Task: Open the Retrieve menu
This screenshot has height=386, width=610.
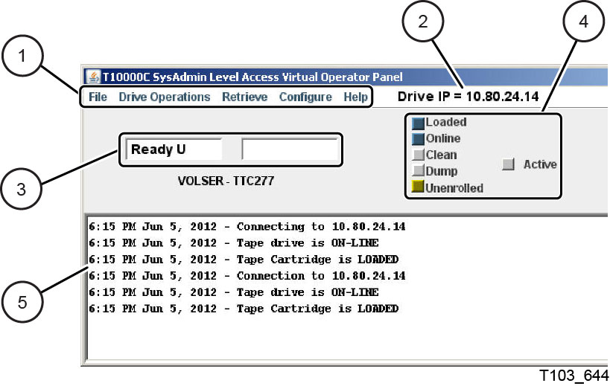Action: [x=245, y=97]
